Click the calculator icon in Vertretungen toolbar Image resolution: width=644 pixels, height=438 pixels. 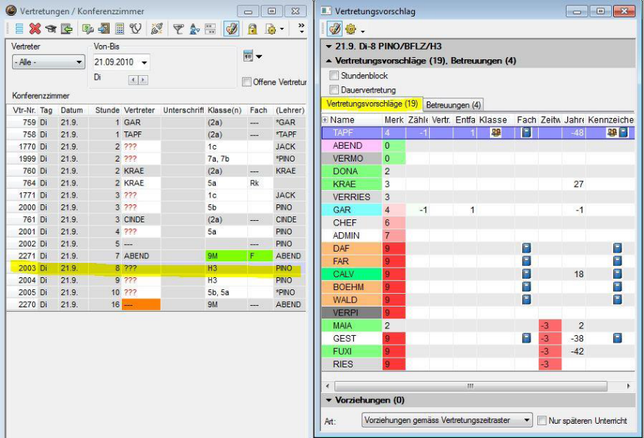119,29
